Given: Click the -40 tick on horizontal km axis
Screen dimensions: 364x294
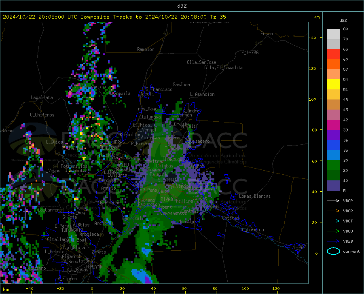Looking at the screenshot, I should 30,288.
